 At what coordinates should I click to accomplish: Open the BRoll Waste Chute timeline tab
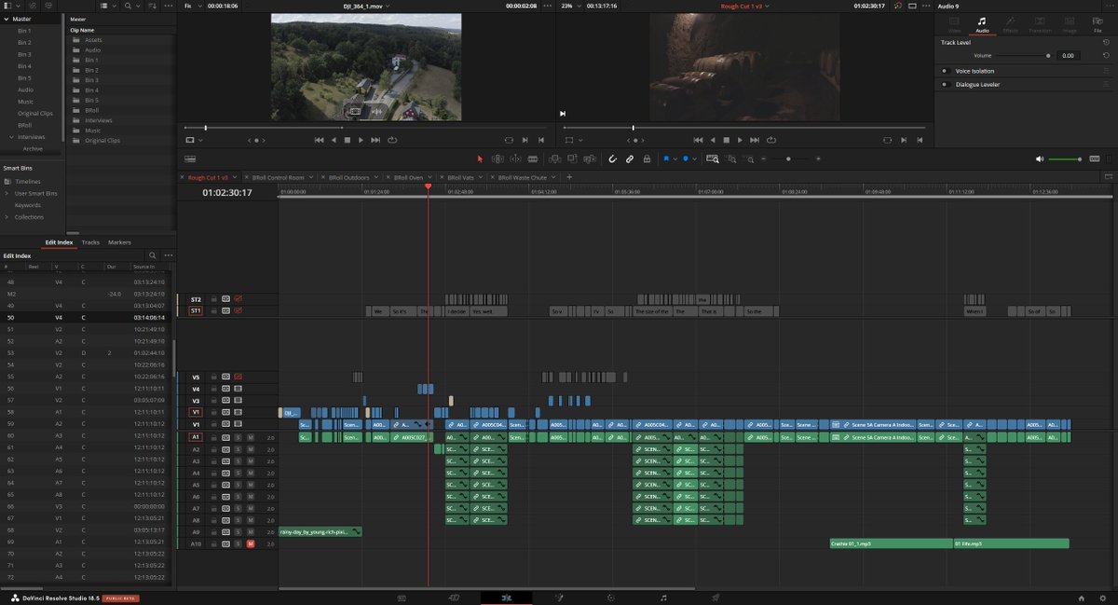[523, 177]
